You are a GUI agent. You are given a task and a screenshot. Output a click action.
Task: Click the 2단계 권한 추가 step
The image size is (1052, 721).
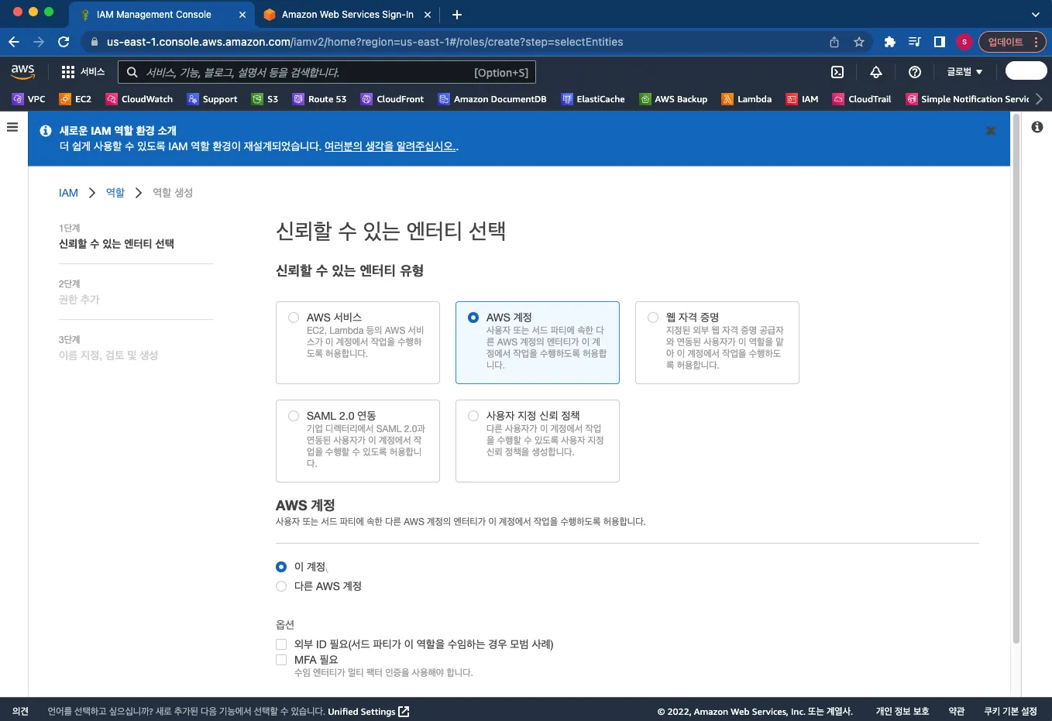pos(79,292)
